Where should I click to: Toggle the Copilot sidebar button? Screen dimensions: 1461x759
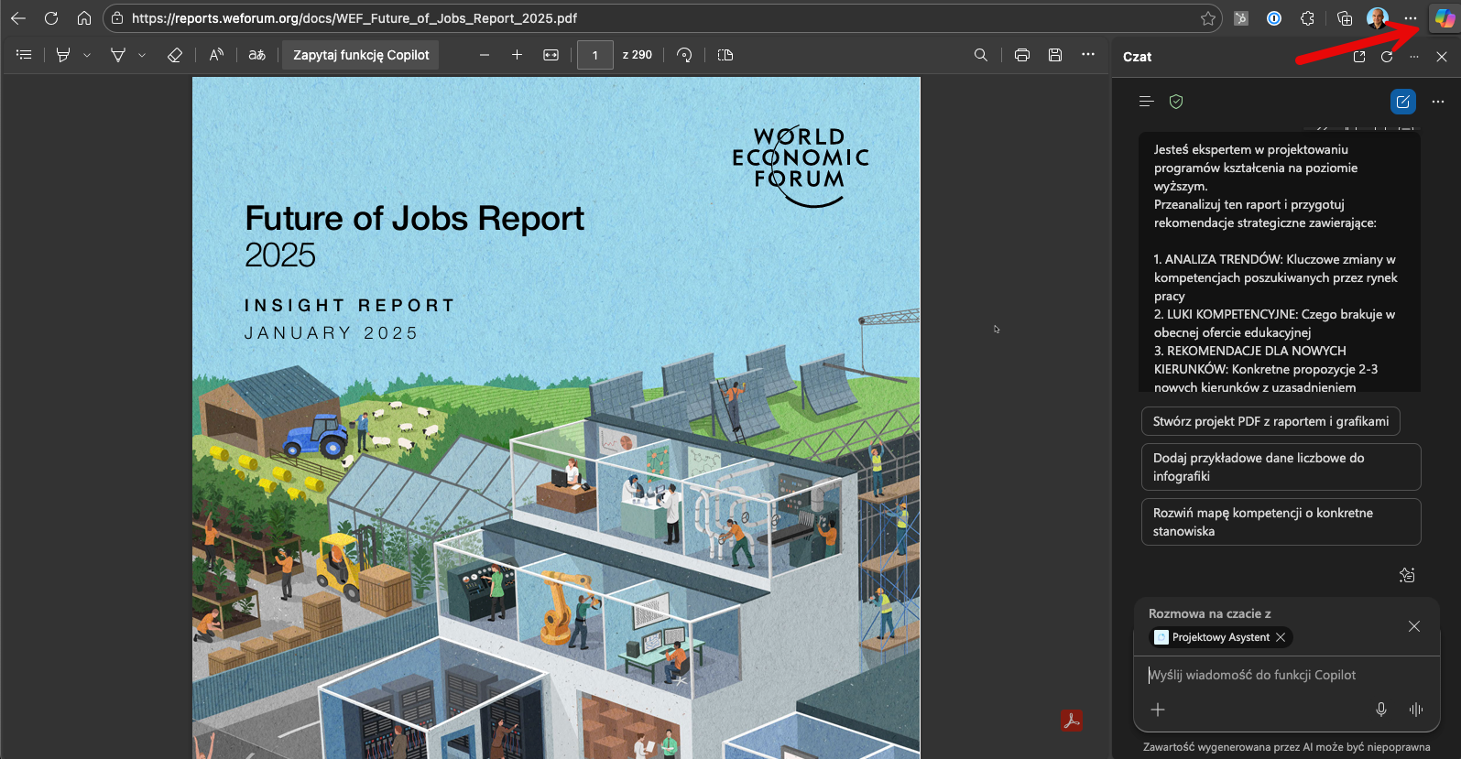coord(1445,18)
